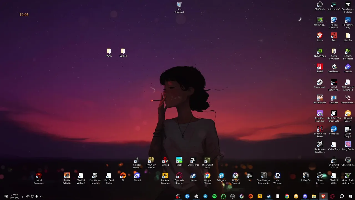The image size is (355, 200).
Task: Select the Liars Bar folder icon
Action: point(348,37)
